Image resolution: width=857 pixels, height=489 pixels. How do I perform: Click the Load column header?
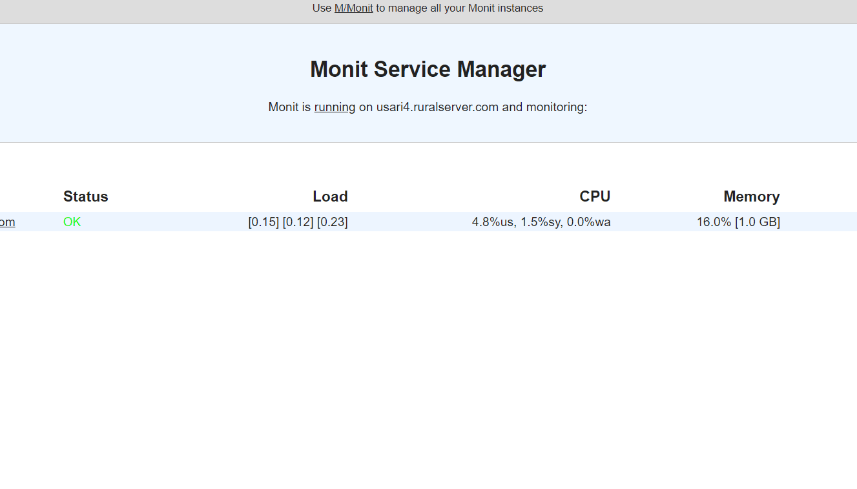pos(330,196)
